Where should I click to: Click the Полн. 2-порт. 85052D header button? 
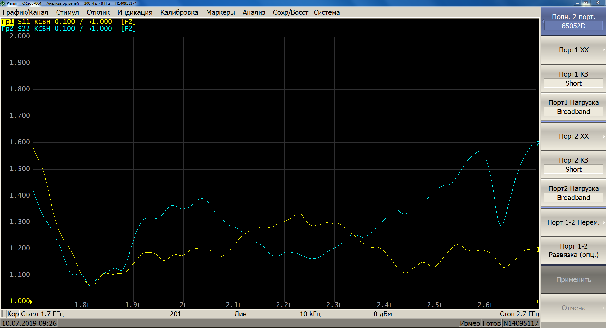[x=573, y=21]
